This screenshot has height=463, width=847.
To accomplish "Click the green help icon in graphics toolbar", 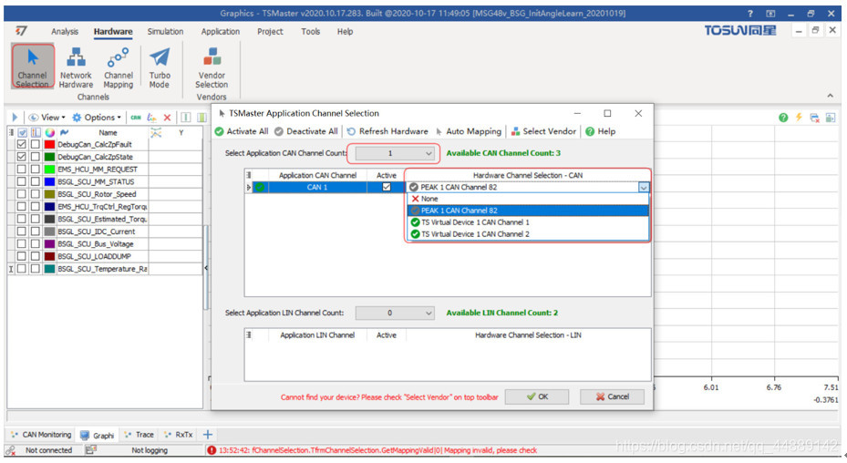I will [783, 118].
